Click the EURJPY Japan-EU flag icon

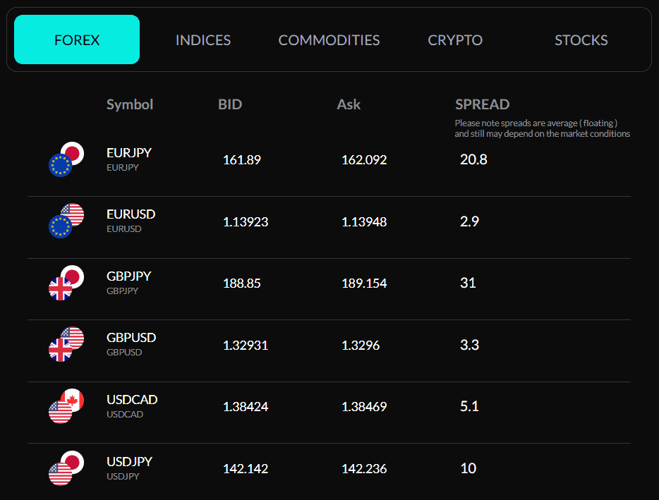tap(66, 159)
